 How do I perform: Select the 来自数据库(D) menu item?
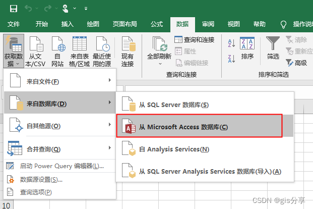[59, 102]
